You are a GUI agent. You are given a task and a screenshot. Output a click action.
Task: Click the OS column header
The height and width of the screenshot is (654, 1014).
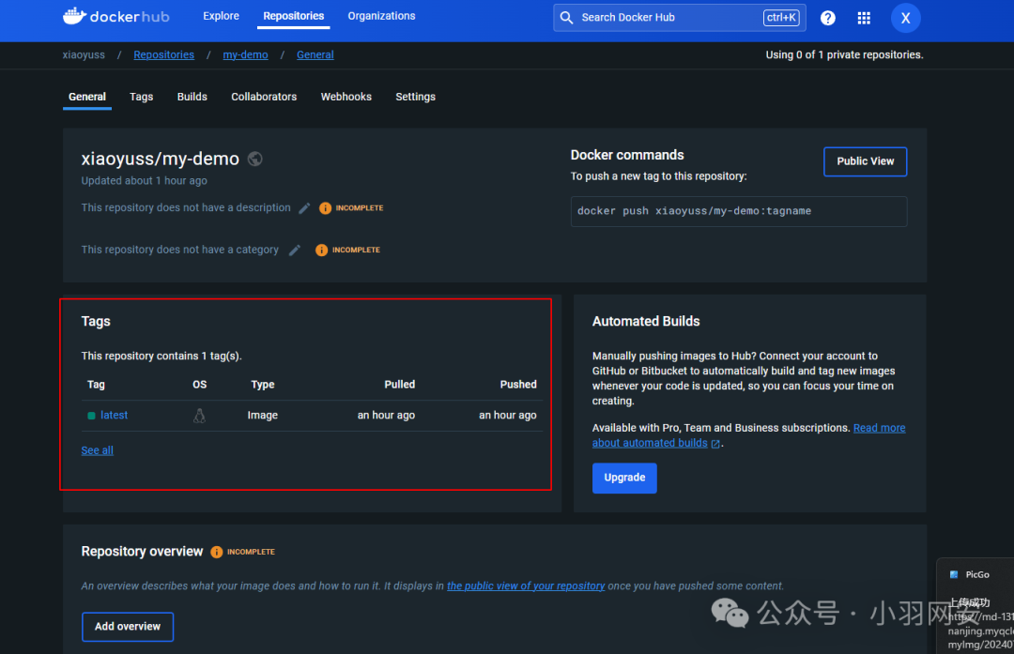click(199, 385)
